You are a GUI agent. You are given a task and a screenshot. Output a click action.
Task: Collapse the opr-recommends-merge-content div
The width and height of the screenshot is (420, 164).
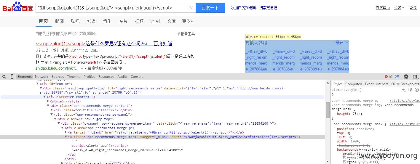[x=48, y=106]
